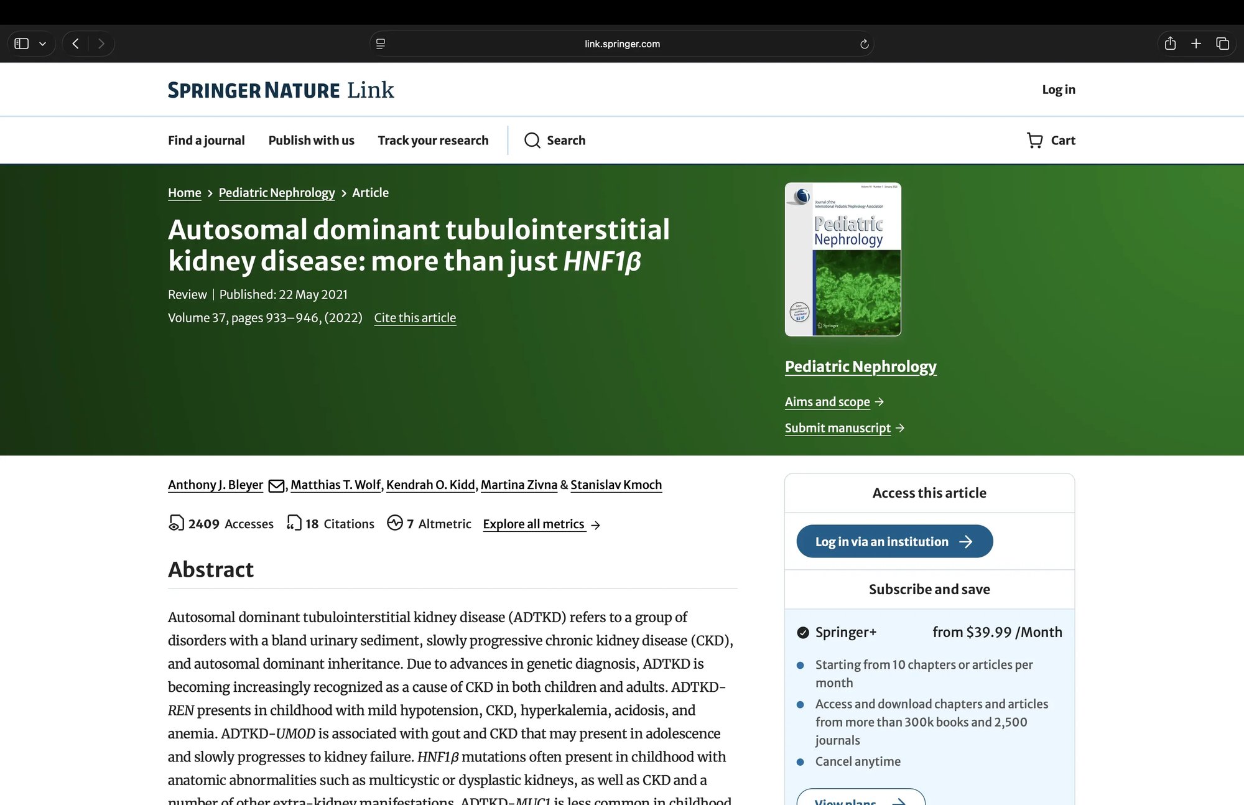Click the Citations quote icon

pyautogui.click(x=294, y=523)
